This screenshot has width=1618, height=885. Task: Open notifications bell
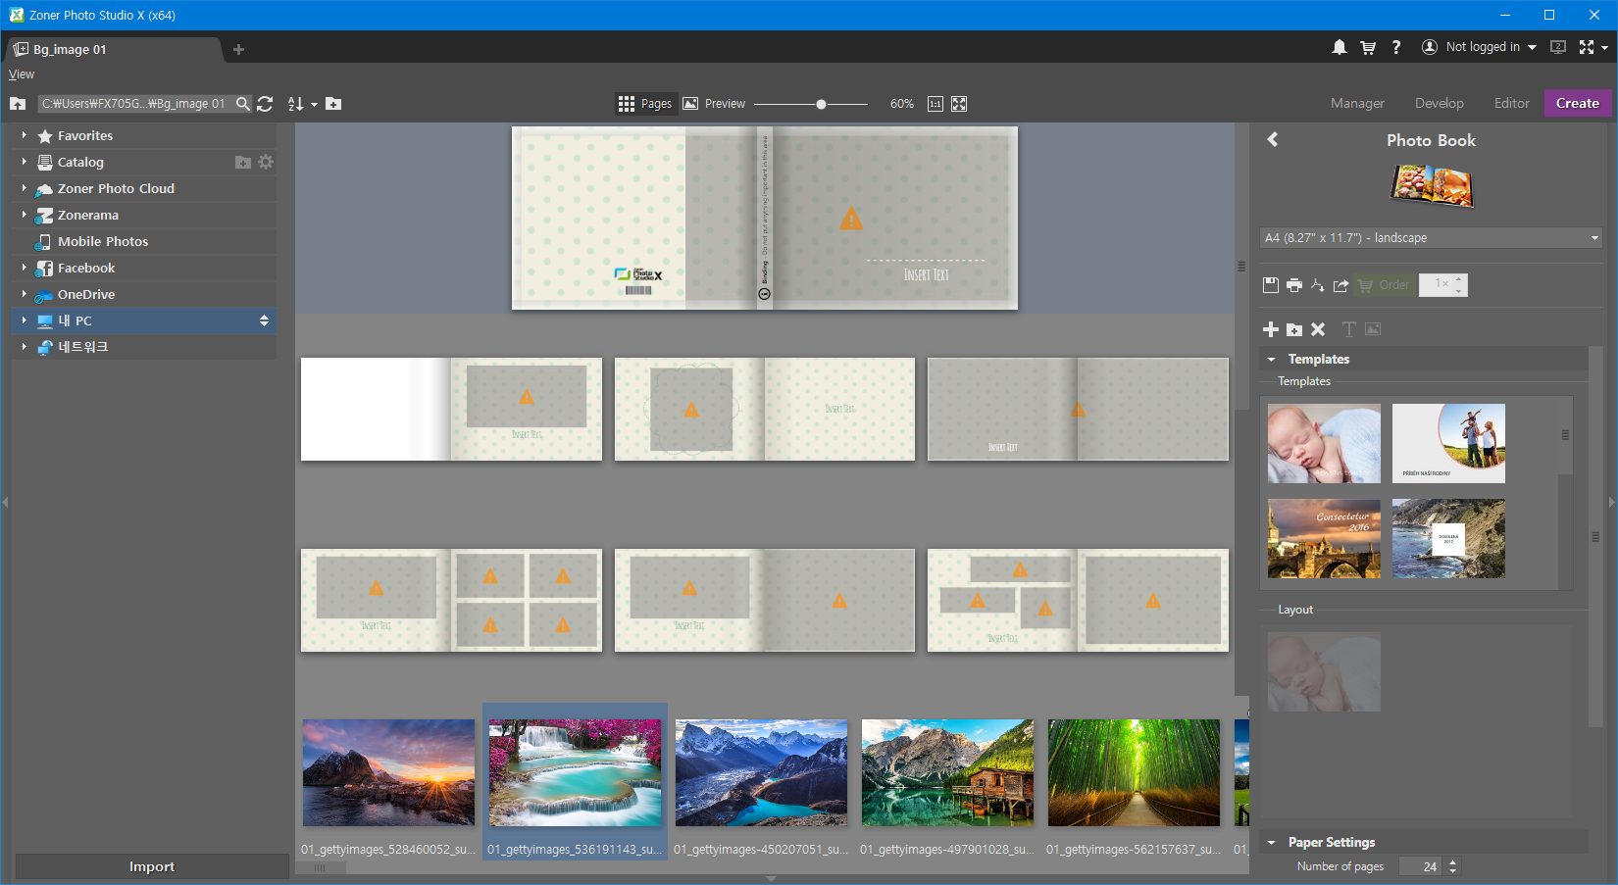1339,47
